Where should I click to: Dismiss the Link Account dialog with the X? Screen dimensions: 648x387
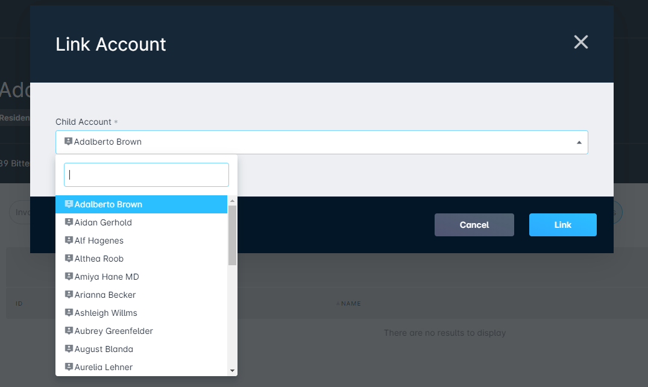pos(580,42)
